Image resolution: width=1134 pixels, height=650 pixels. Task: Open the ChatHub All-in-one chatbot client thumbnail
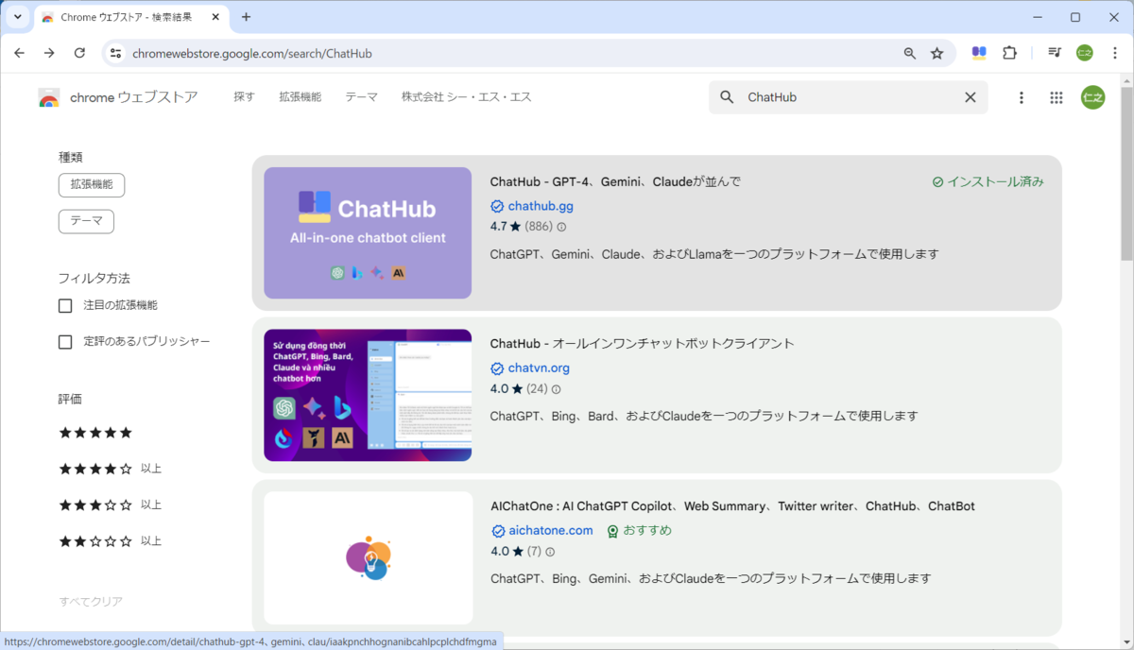pyautogui.click(x=368, y=233)
